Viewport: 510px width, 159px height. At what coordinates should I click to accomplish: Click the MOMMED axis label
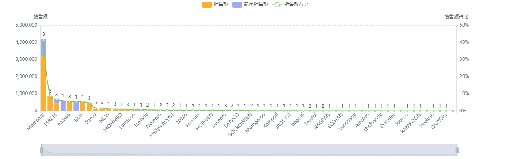tap(113, 122)
